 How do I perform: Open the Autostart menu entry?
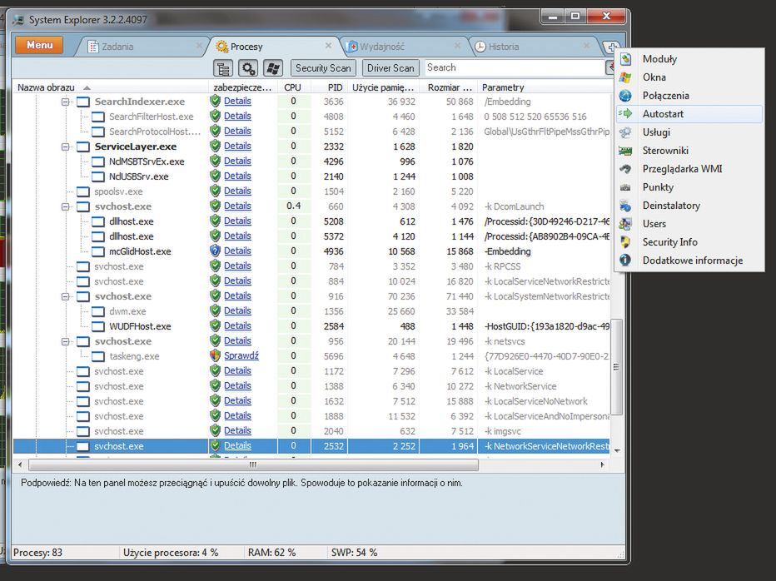[689, 114]
